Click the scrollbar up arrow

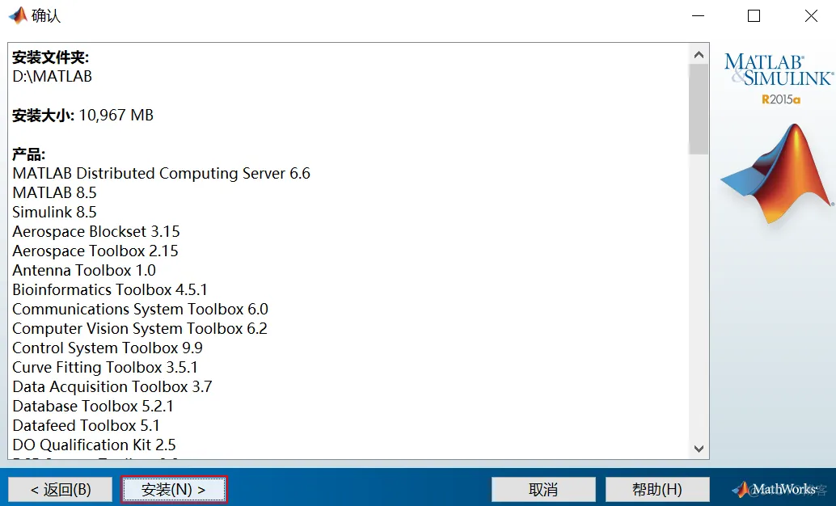(699, 54)
